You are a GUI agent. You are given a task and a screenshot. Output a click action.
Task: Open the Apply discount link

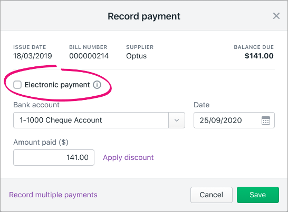point(128,158)
